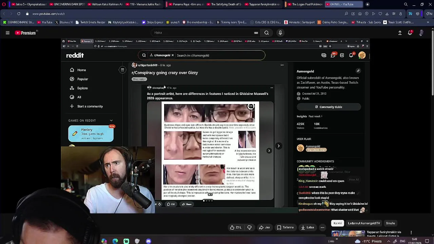
Task: Open reddit chat icon with 99+ badge
Action: [x=333, y=55]
